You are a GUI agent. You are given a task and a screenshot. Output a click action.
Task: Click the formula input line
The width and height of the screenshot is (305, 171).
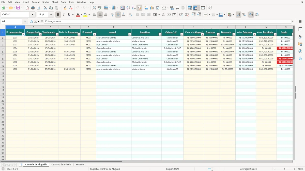coord(167,22)
